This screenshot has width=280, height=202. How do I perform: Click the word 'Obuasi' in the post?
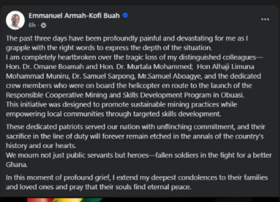click(x=231, y=95)
